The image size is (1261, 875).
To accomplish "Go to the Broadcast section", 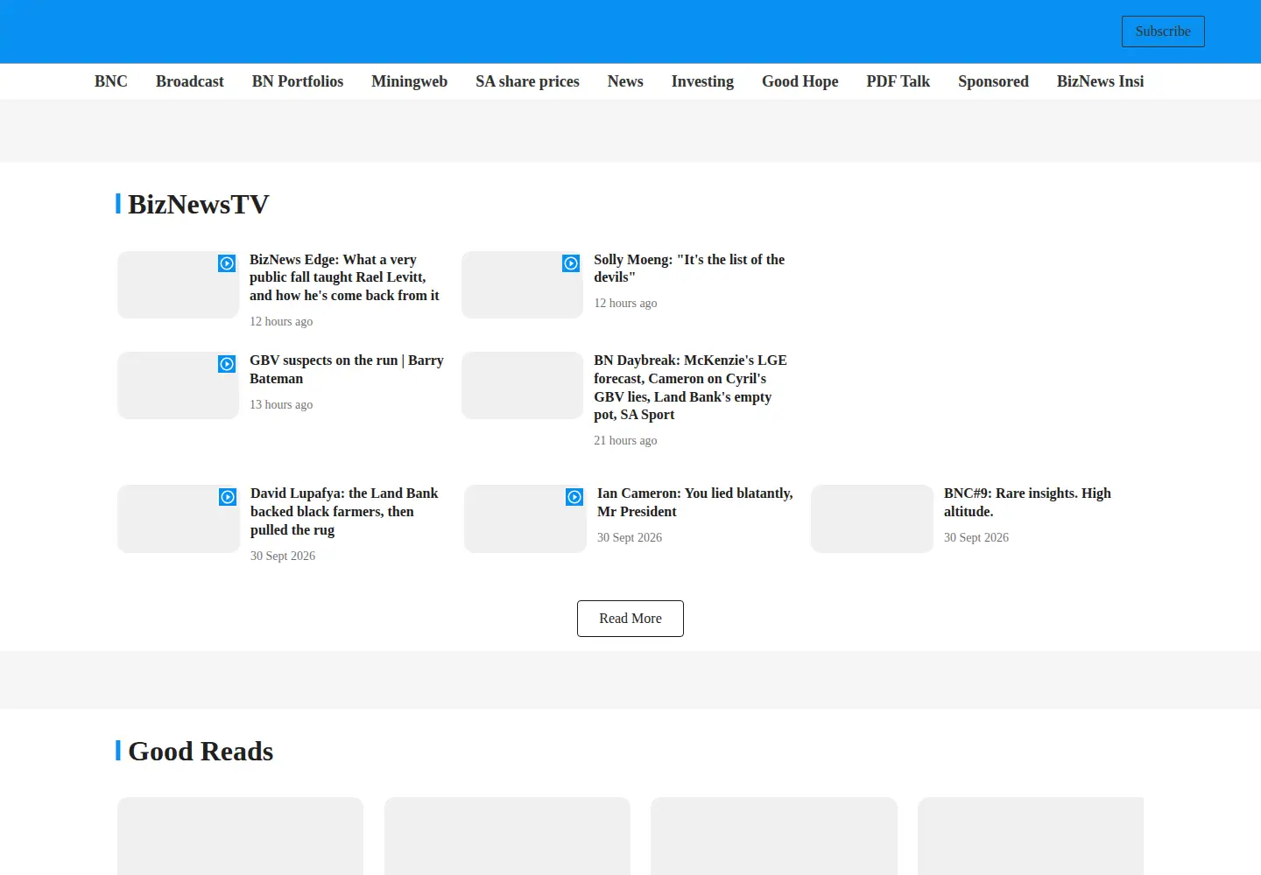I will (x=190, y=81).
